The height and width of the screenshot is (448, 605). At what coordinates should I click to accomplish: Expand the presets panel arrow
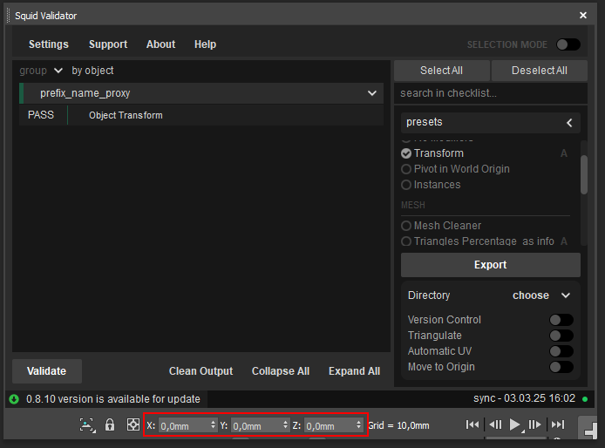pos(569,123)
